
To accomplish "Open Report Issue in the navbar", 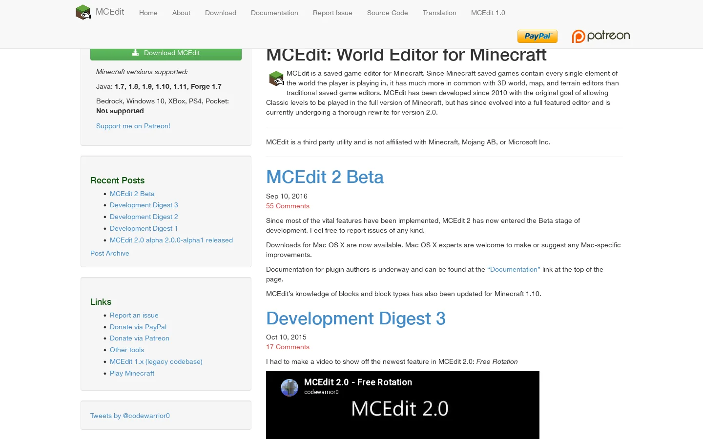I will (x=332, y=13).
